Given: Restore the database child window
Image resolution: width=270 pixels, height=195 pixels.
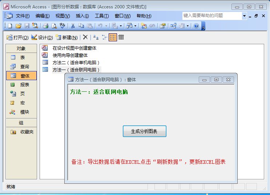Looking at the screenshot, I should click(x=256, y=16).
